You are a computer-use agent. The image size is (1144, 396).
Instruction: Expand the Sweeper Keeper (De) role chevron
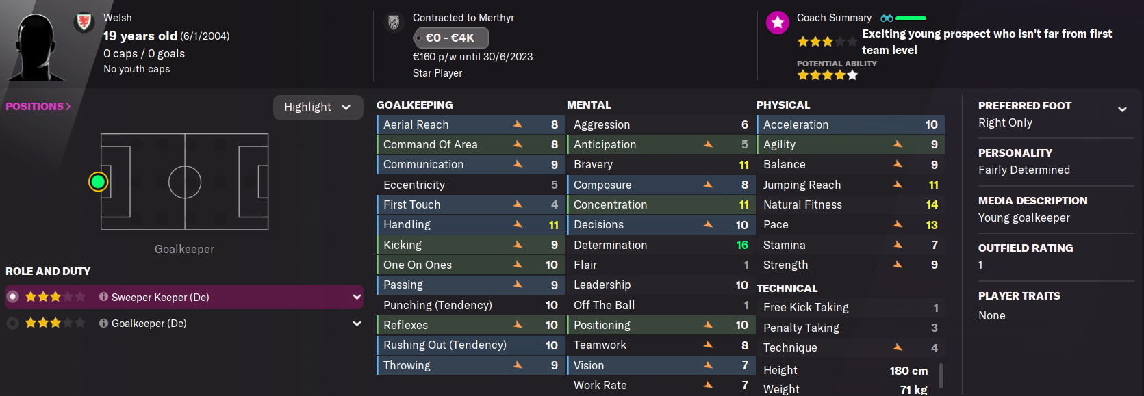(x=357, y=297)
